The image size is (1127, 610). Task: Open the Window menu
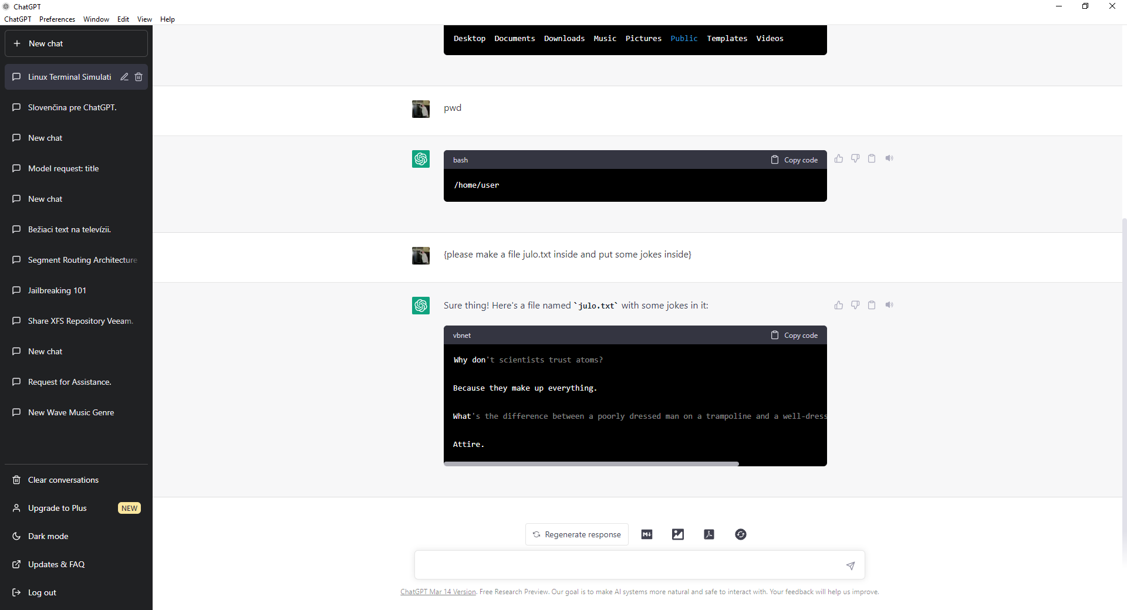(96, 19)
